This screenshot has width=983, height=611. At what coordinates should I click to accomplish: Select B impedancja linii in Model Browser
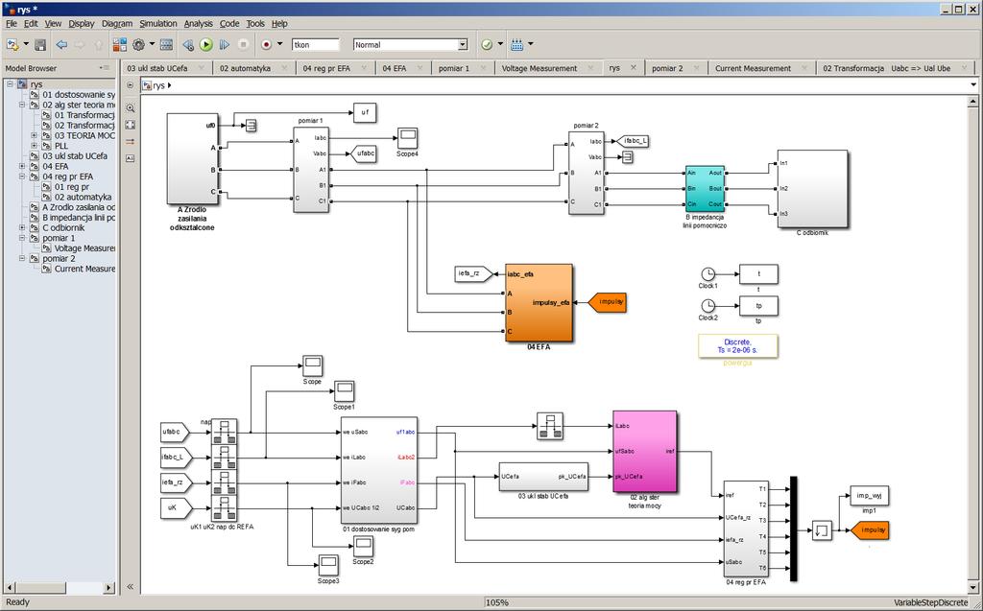[x=79, y=218]
